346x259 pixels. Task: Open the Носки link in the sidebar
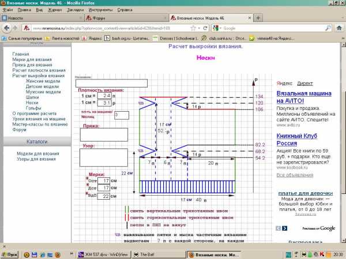click(33, 102)
